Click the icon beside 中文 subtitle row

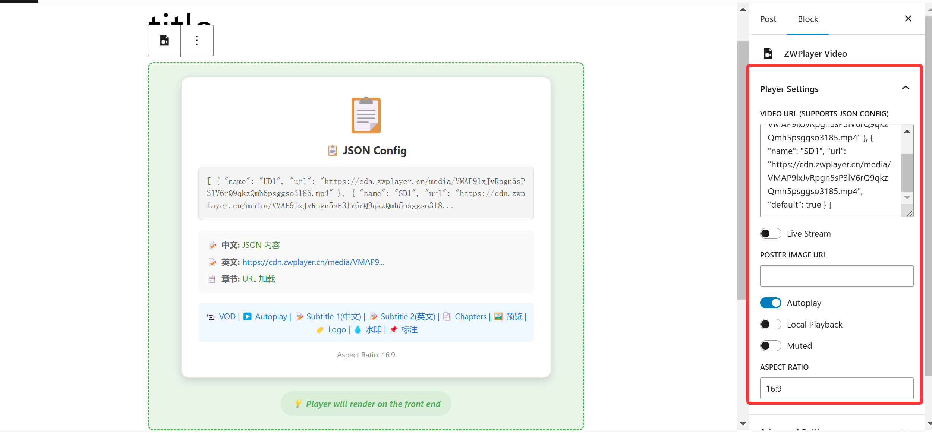(x=212, y=245)
